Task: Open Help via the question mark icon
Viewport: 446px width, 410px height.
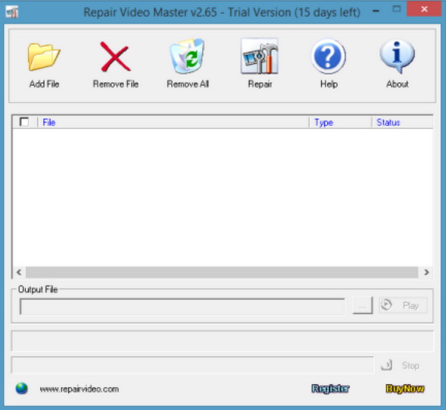Action: click(x=329, y=56)
